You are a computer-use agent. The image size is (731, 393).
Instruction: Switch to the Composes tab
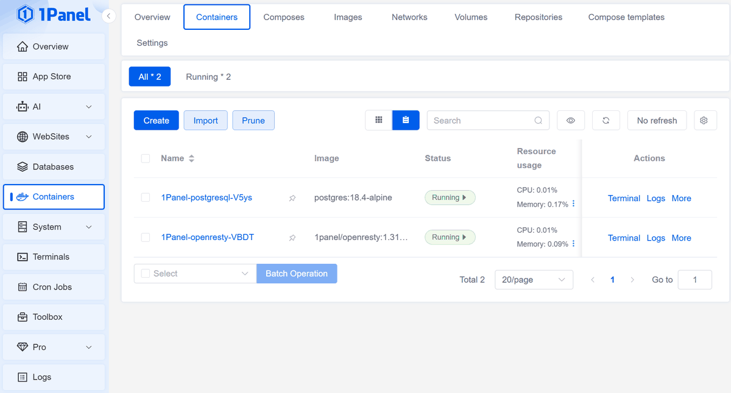284,17
